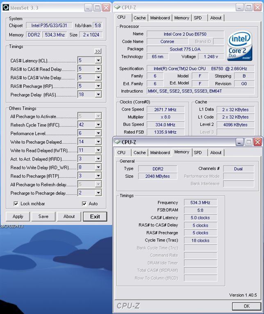The width and height of the screenshot is (264, 314).
Task: Click the '4096 KBytes' Level 2 cache value
Action: 235,125
